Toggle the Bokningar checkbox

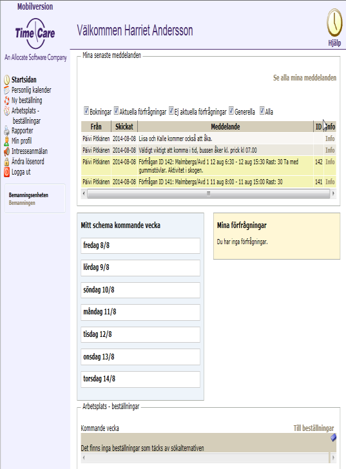86,110
